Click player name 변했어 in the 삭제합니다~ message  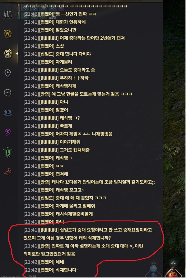(47, 270)
